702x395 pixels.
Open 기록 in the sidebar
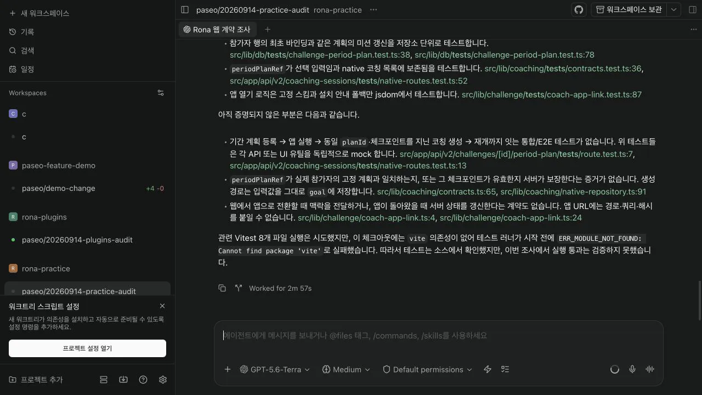point(22,32)
